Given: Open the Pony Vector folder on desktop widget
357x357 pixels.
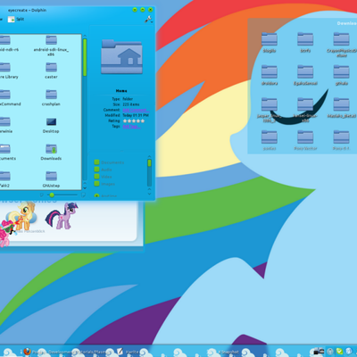Looking at the screenshot, I should click(305, 140).
